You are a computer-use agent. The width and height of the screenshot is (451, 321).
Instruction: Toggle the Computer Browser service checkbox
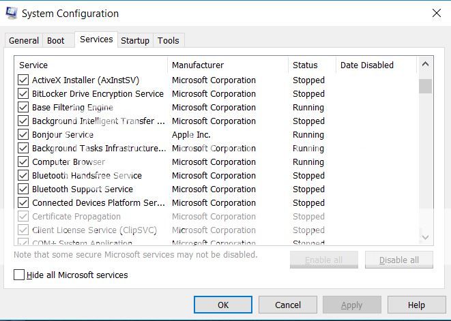(23, 162)
